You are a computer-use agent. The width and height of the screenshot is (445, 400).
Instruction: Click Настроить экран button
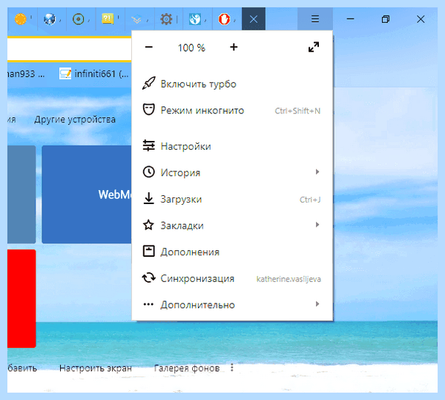(96, 368)
